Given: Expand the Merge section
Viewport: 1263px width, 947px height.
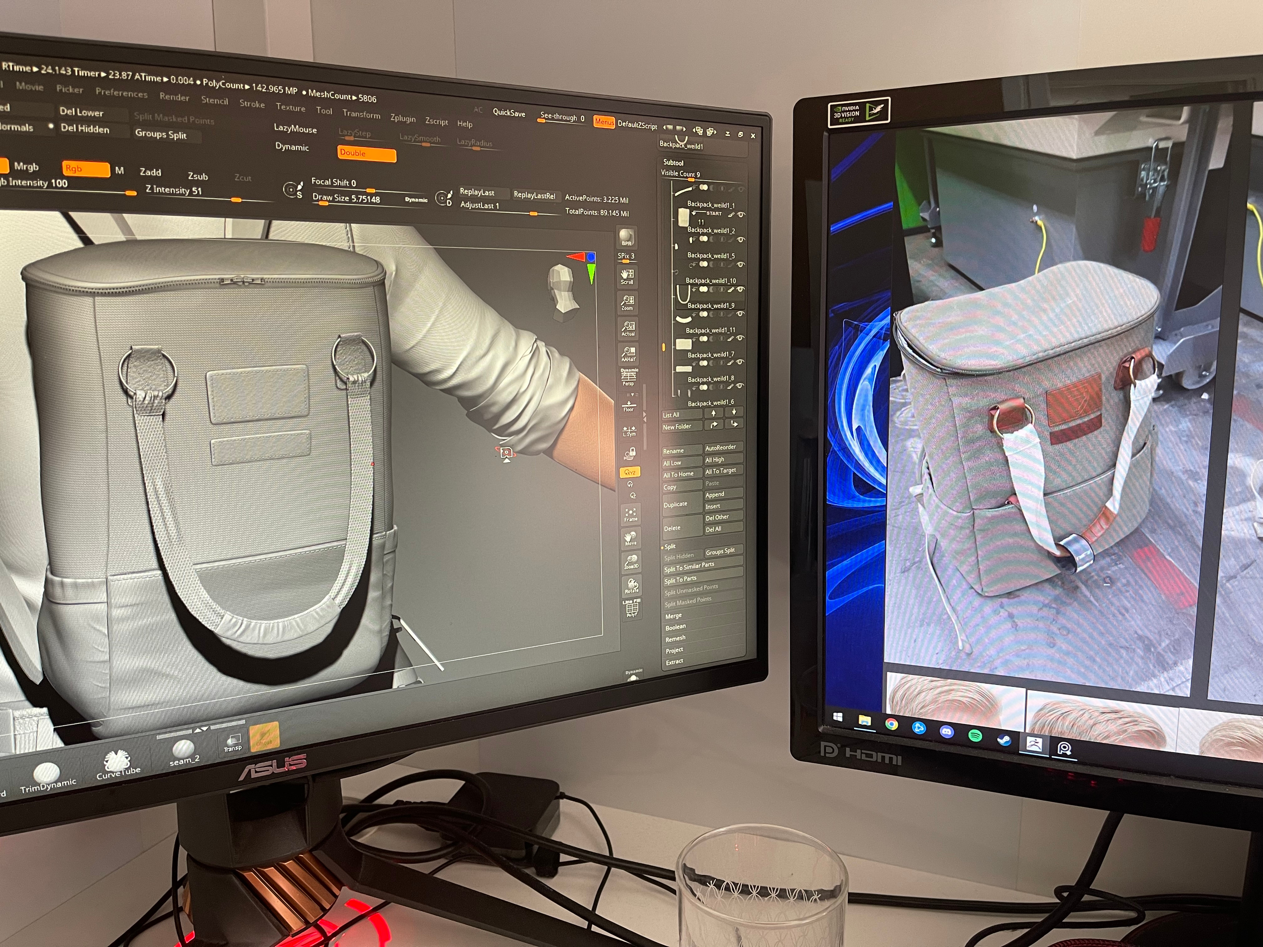Looking at the screenshot, I should click(674, 616).
